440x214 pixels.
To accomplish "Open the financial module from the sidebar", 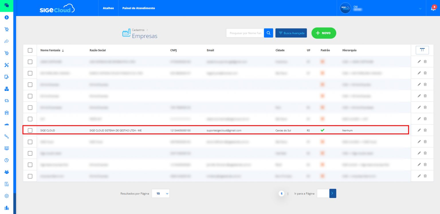I will click(6, 17).
